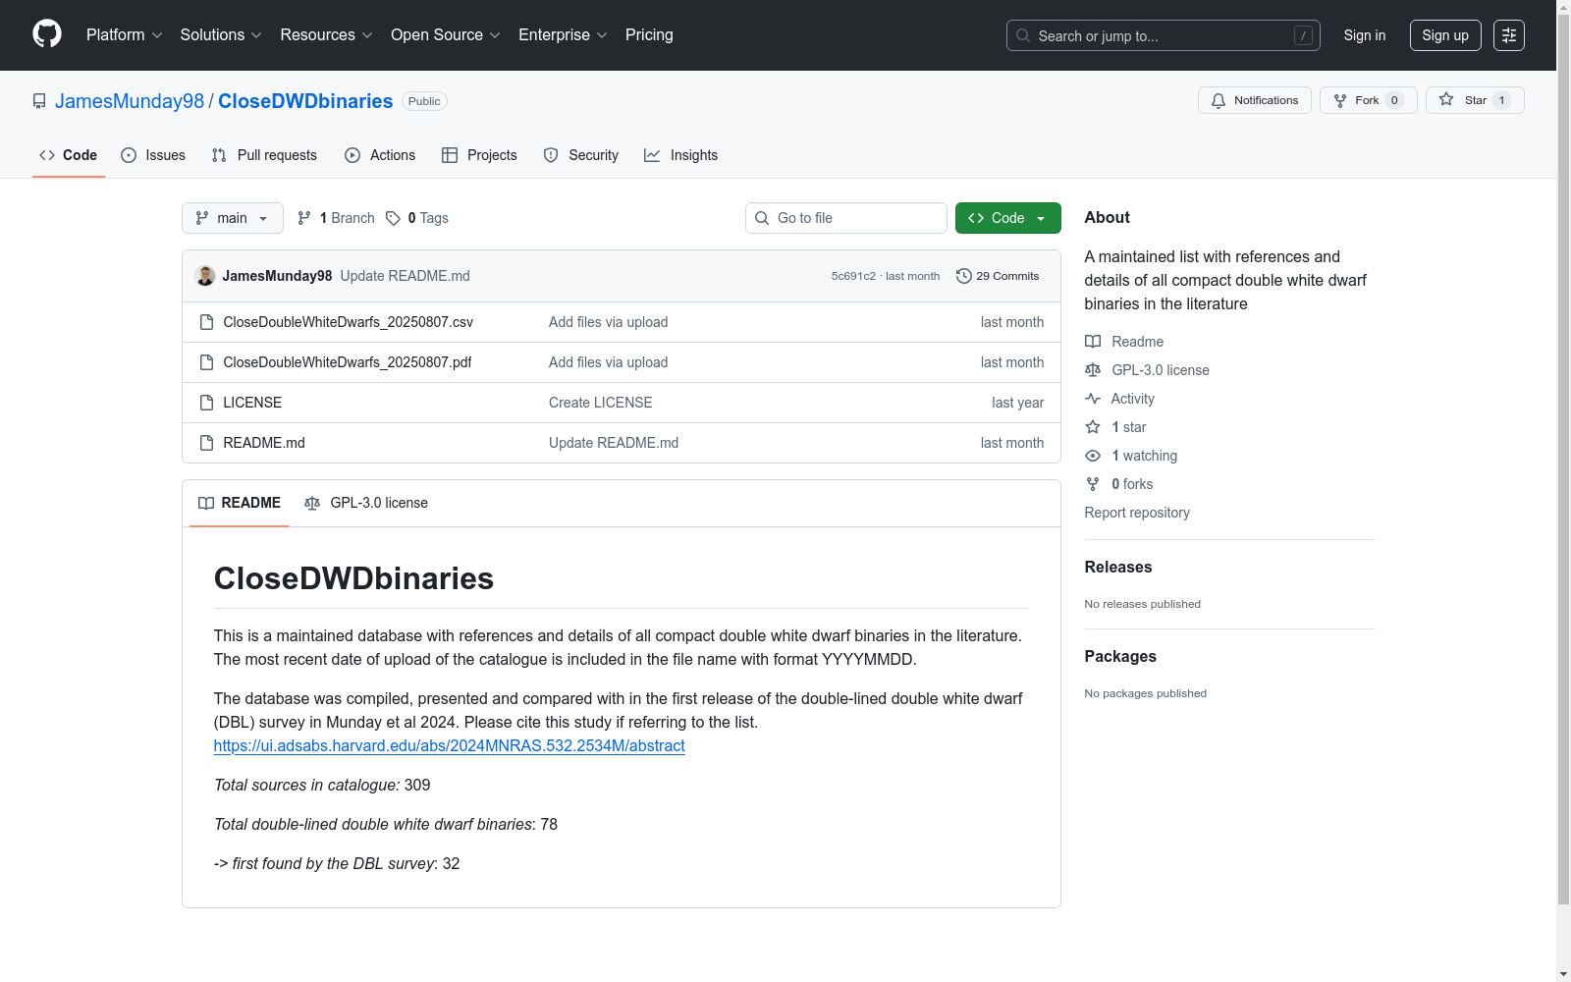Viewport: 1571px width, 982px height.
Task: Click the shield icon beside Security
Action: (551, 155)
